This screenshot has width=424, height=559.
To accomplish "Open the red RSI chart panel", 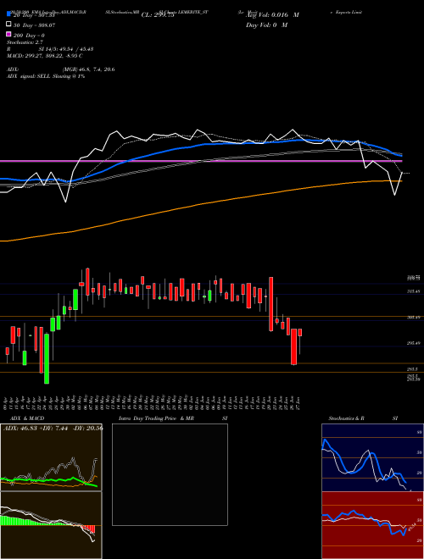I will click(372, 525).
